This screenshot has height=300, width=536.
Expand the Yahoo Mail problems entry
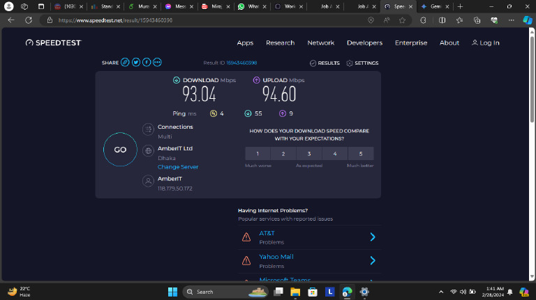[372, 261]
